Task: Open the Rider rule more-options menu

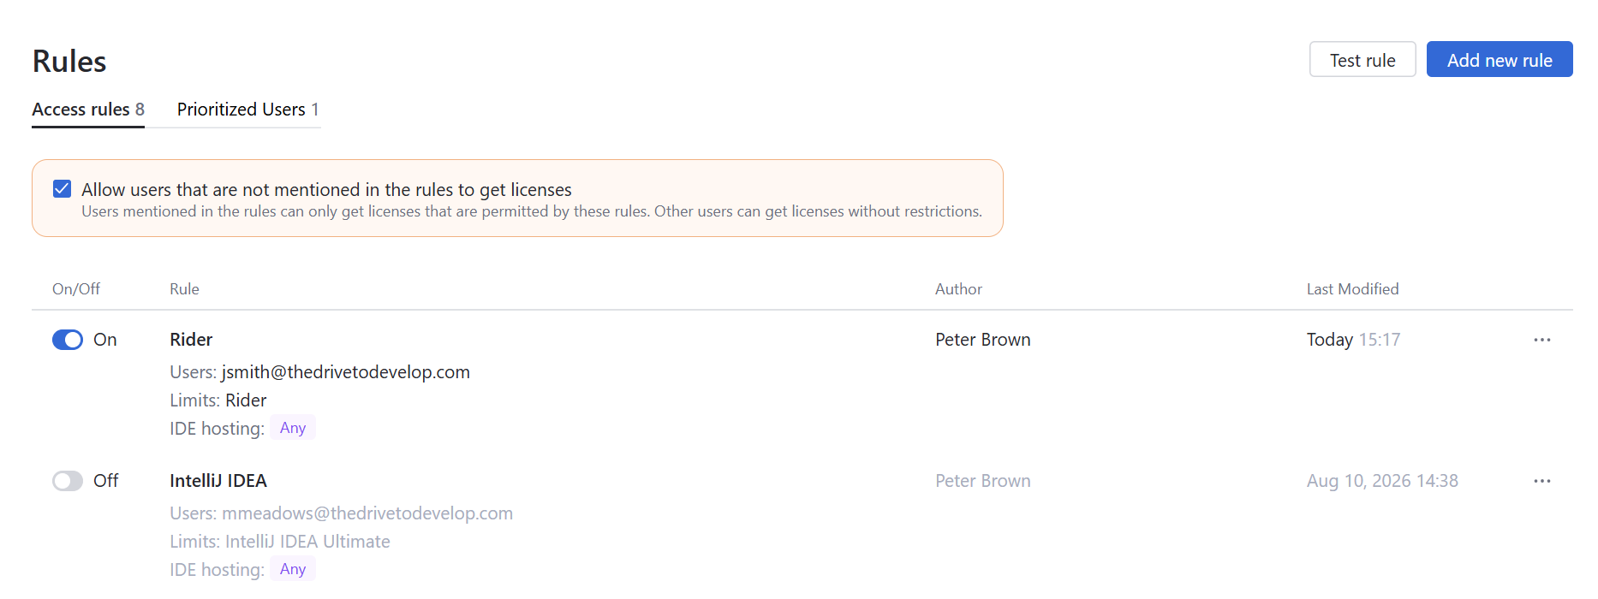Action: pyautogui.click(x=1542, y=340)
